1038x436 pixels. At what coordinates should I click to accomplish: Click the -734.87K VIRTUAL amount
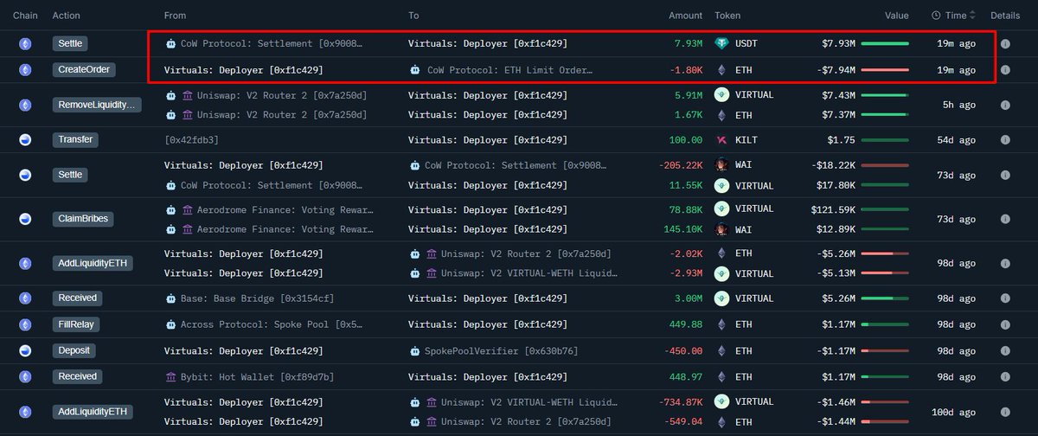680,402
